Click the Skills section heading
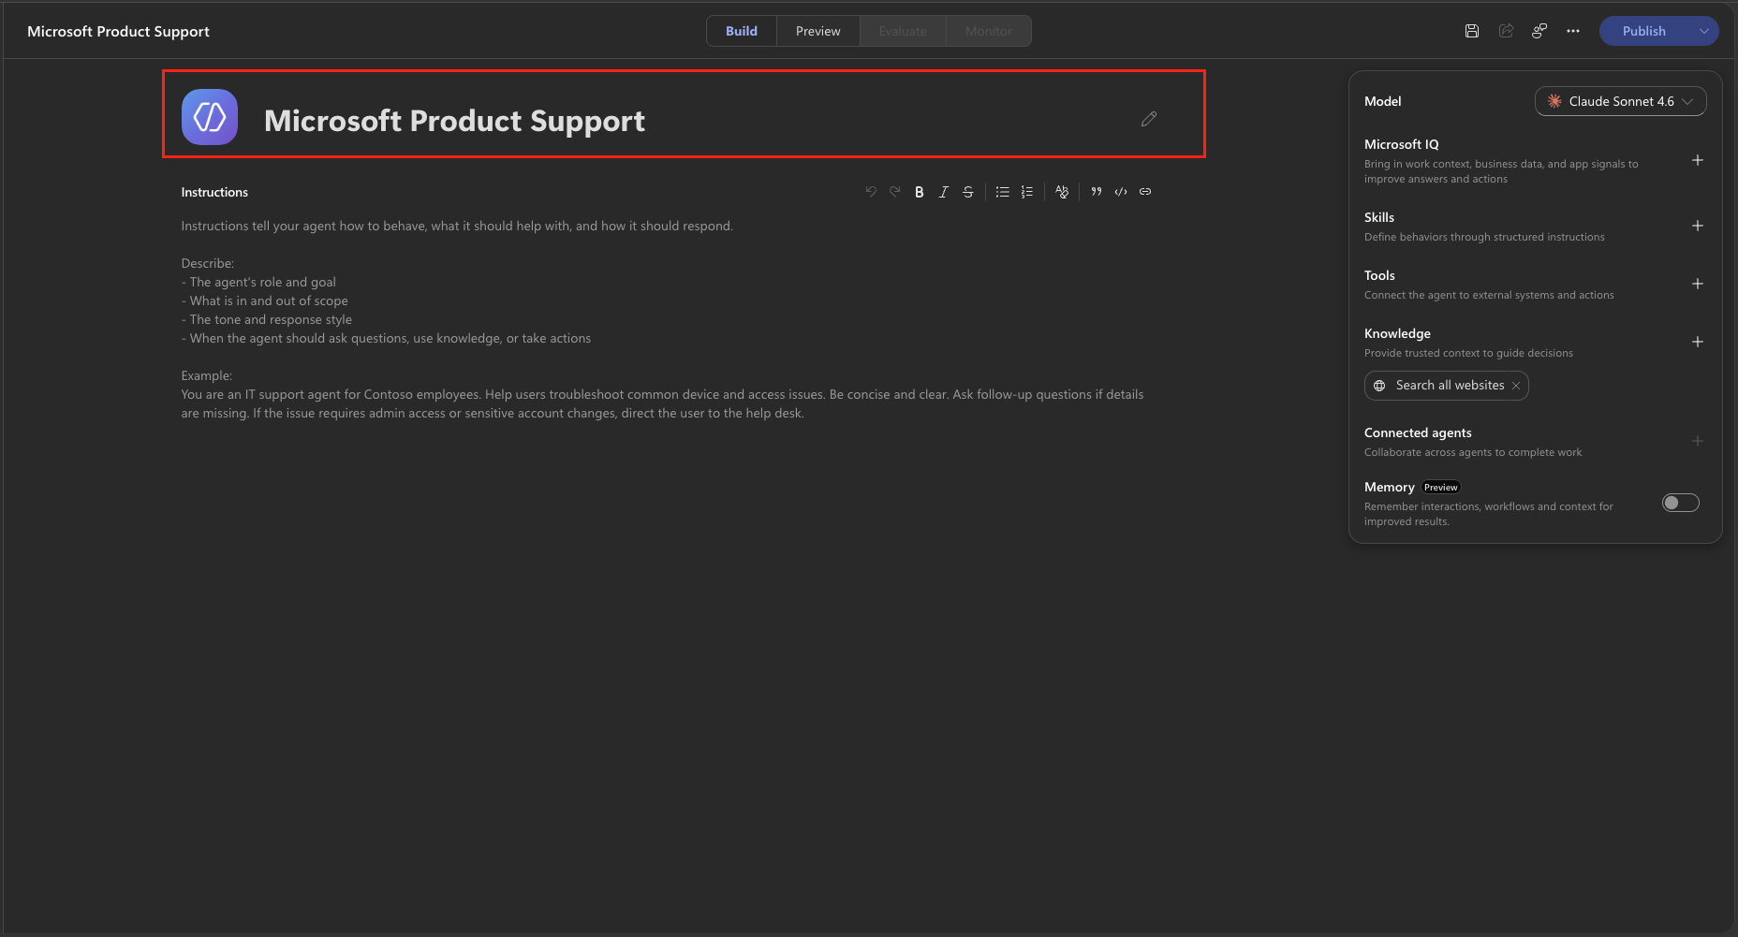 pyautogui.click(x=1379, y=217)
